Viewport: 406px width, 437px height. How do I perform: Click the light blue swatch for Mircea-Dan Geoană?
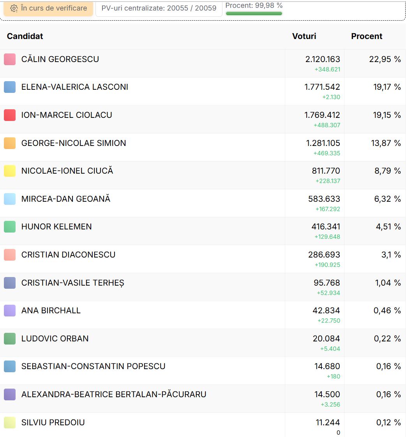tap(10, 199)
